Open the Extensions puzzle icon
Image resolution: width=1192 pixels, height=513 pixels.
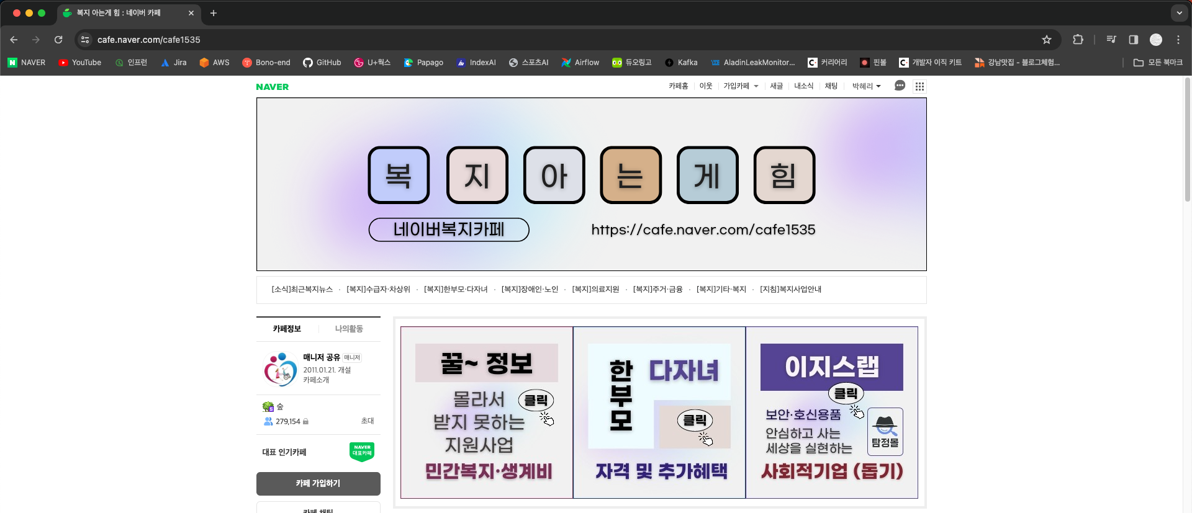click(x=1078, y=40)
